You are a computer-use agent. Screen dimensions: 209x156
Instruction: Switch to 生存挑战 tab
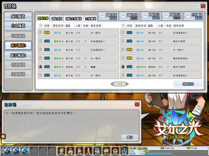[x=91, y=18]
